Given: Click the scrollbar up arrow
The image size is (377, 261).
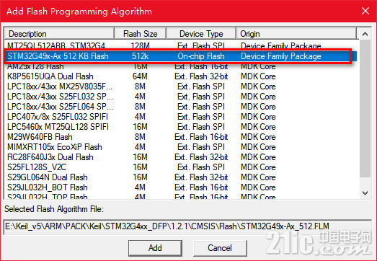Looking at the screenshot, I should [x=365, y=34].
